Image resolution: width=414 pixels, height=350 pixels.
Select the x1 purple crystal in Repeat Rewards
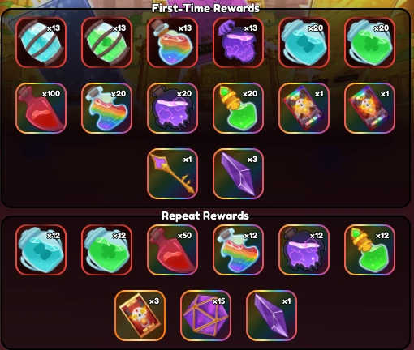point(271,316)
